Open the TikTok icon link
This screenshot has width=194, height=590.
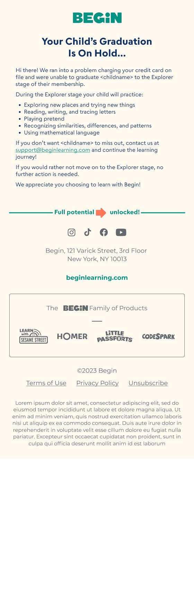(87, 232)
